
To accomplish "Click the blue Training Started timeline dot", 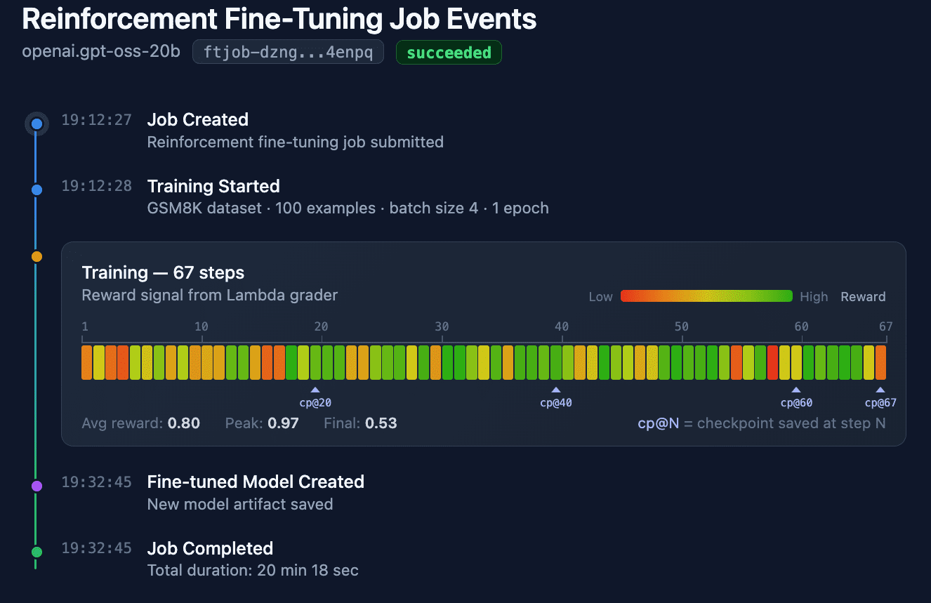I will point(37,190).
